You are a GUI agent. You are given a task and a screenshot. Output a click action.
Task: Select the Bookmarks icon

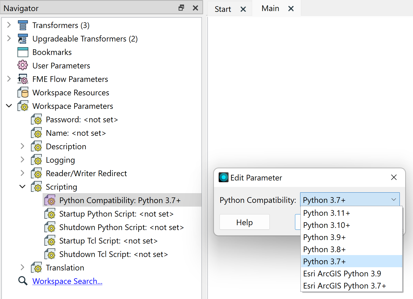click(23, 52)
